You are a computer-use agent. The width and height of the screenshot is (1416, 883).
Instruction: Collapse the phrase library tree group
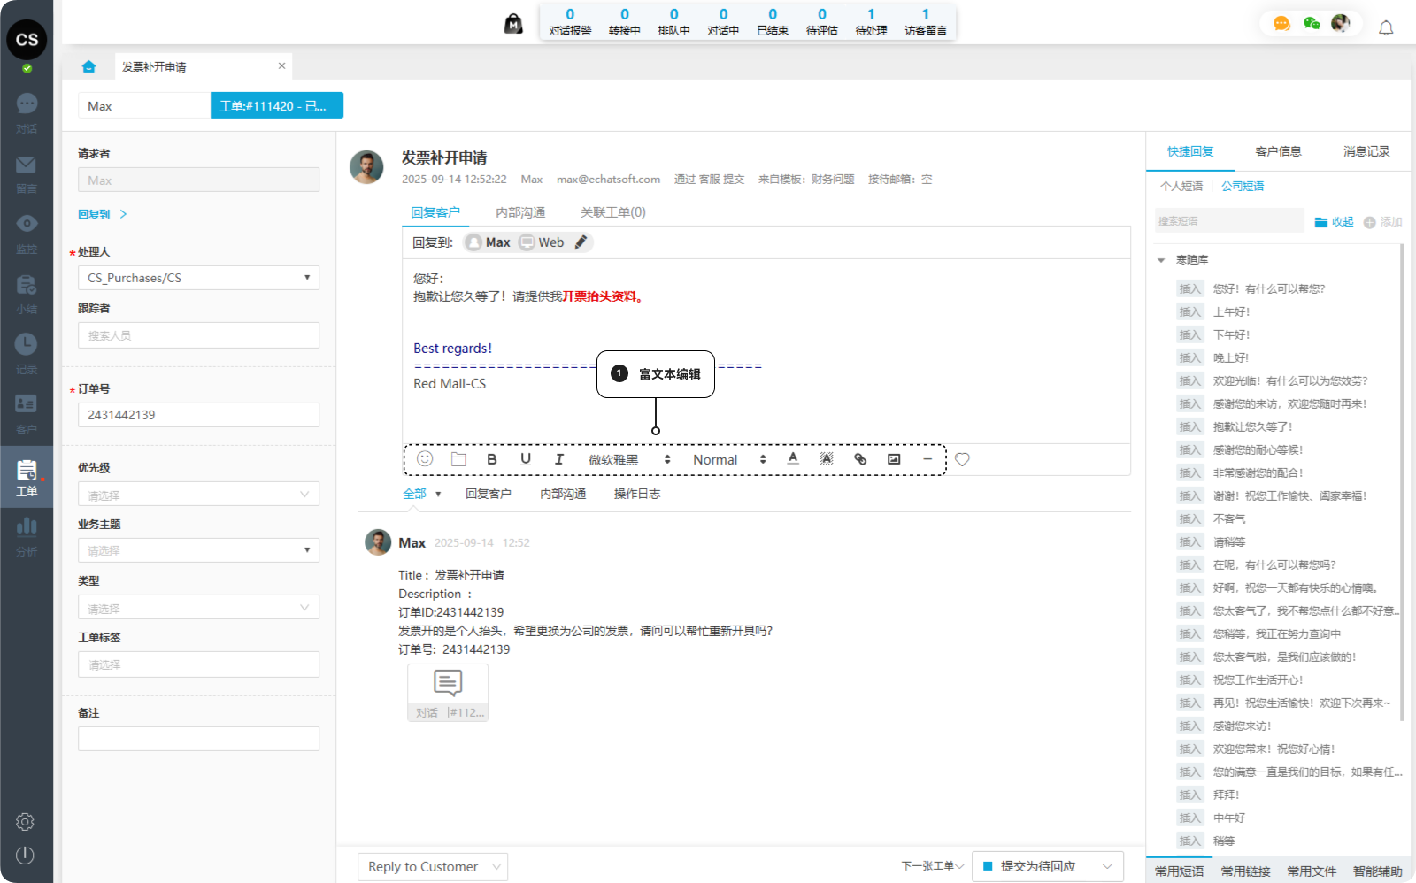[x=1161, y=260]
